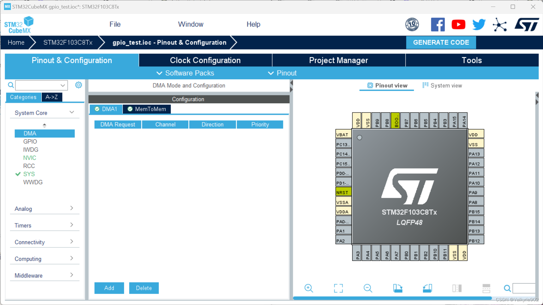Open the YouTube channel link
Screen dimensions: 543x305
(458, 24)
